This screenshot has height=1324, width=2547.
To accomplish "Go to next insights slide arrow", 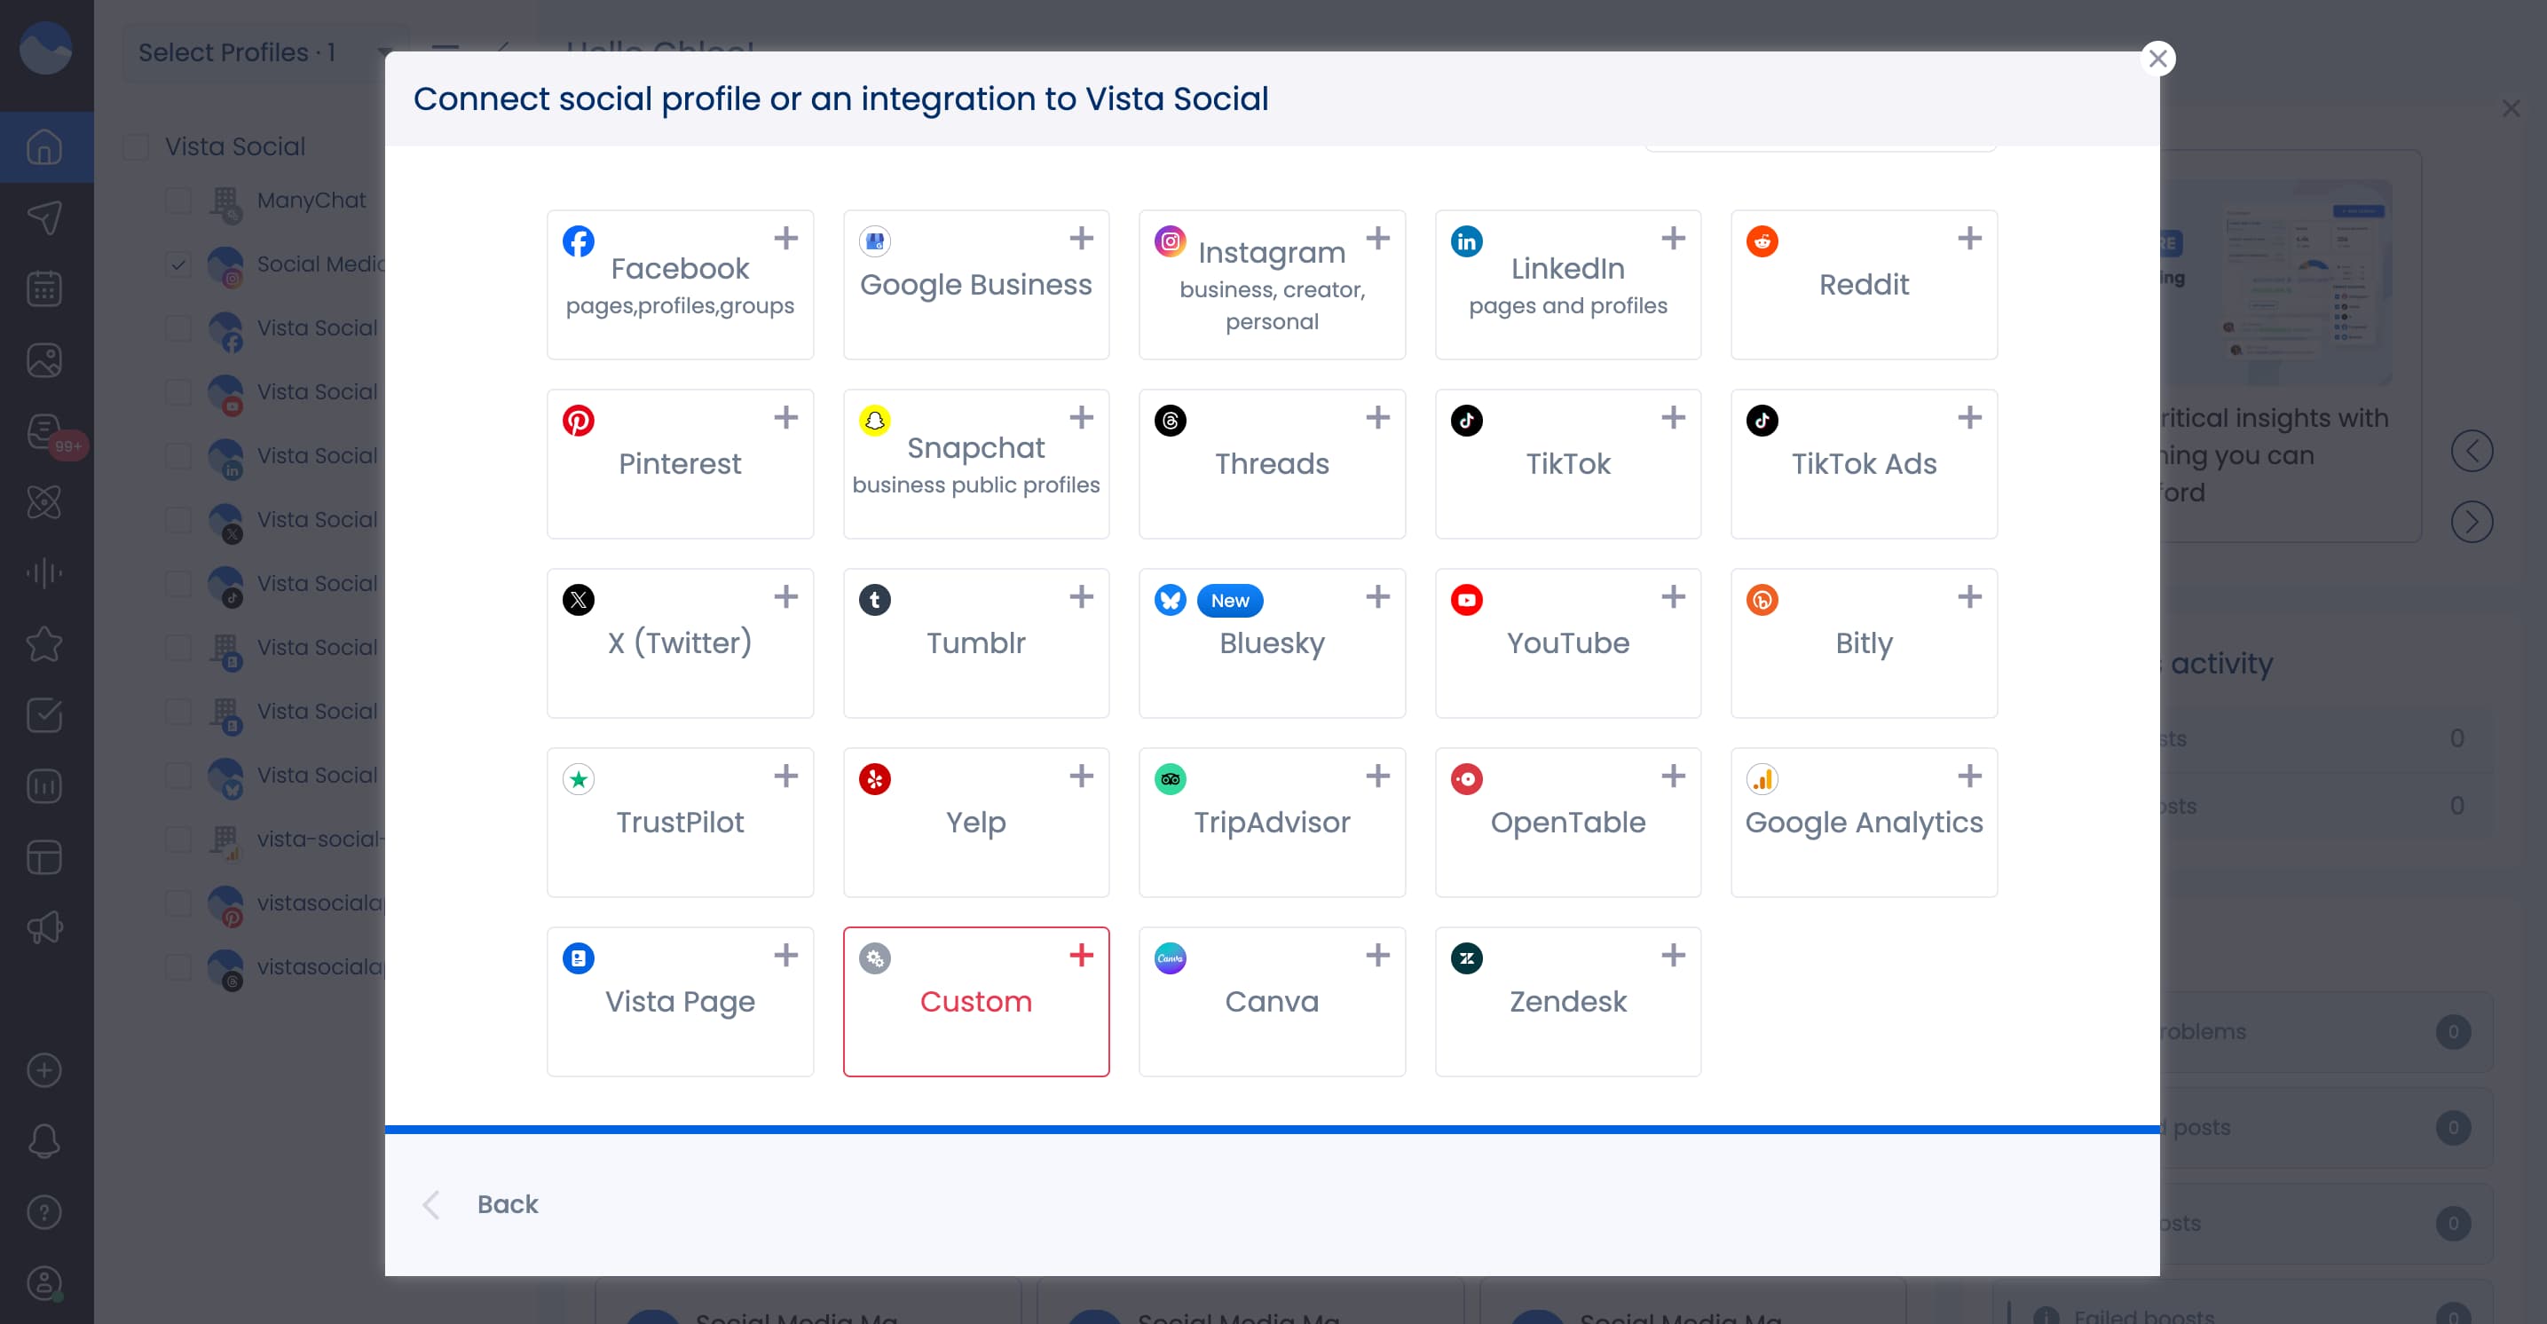I will 2471,521.
